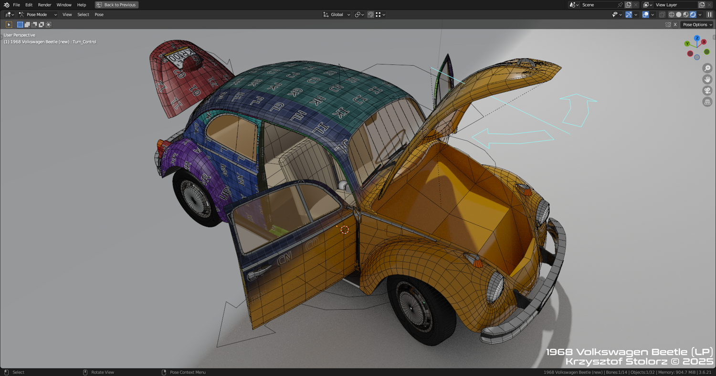Switch to Solid viewport shading
Screen dimensions: 716x376
(679, 15)
